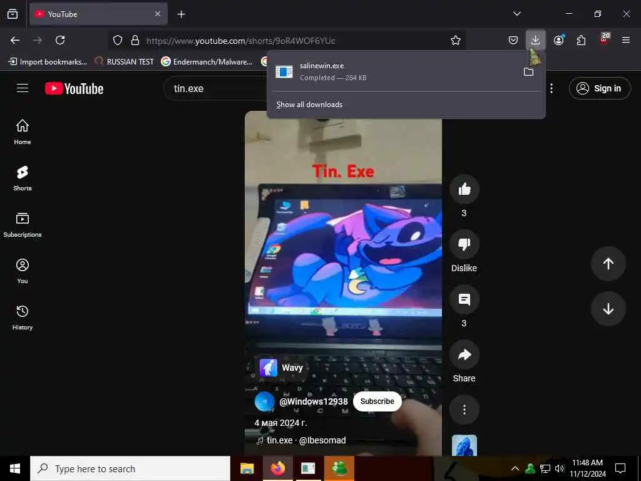
Task: Open File Explorer from taskbar
Action: (x=247, y=468)
